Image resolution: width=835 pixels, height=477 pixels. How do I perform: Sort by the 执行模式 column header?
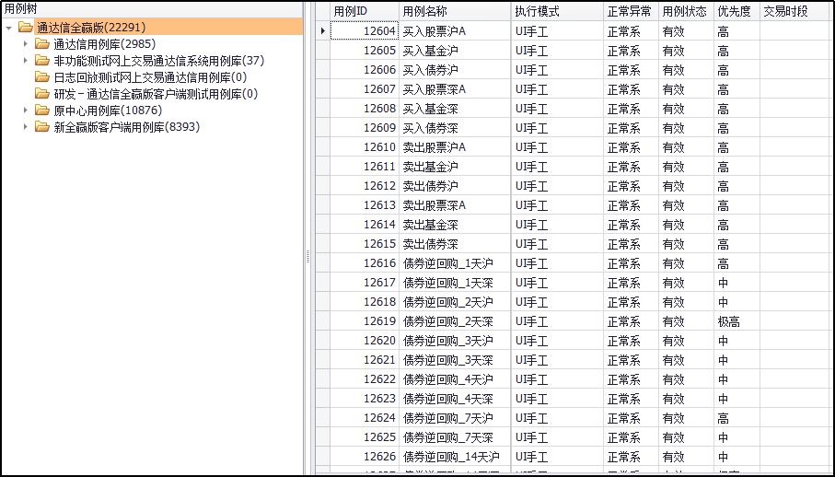558,11
